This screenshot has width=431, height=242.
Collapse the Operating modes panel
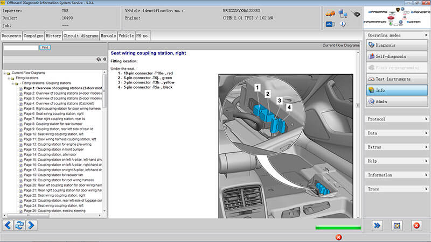tap(426, 35)
